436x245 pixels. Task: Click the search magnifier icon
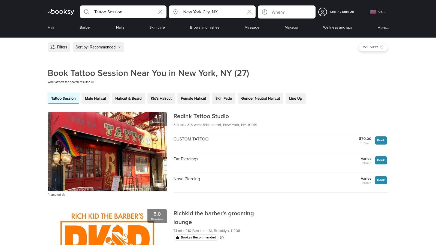click(x=86, y=12)
